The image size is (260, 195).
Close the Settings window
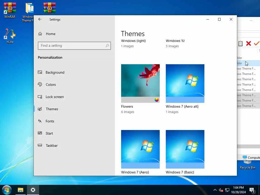231,19
